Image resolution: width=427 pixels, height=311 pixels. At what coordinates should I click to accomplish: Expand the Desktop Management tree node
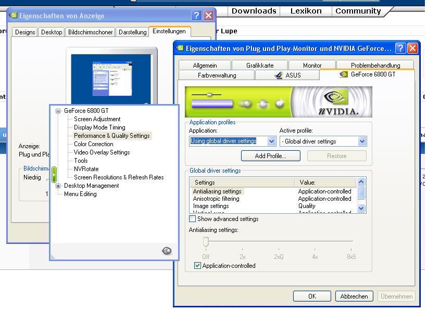click(58, 186)
